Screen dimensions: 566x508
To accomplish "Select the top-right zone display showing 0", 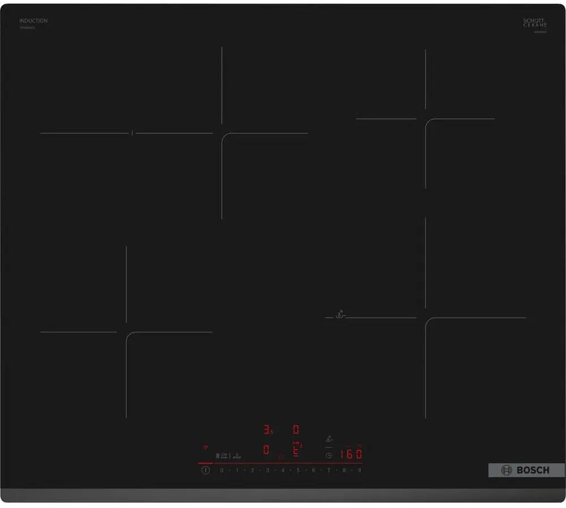I will (x=295, y=430).
